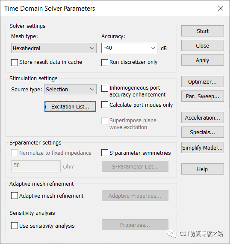
Task: Tick Calculate port modes only
Action: point(105,105)
